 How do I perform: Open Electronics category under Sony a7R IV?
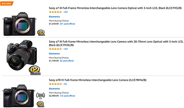(x=54, y=89)
